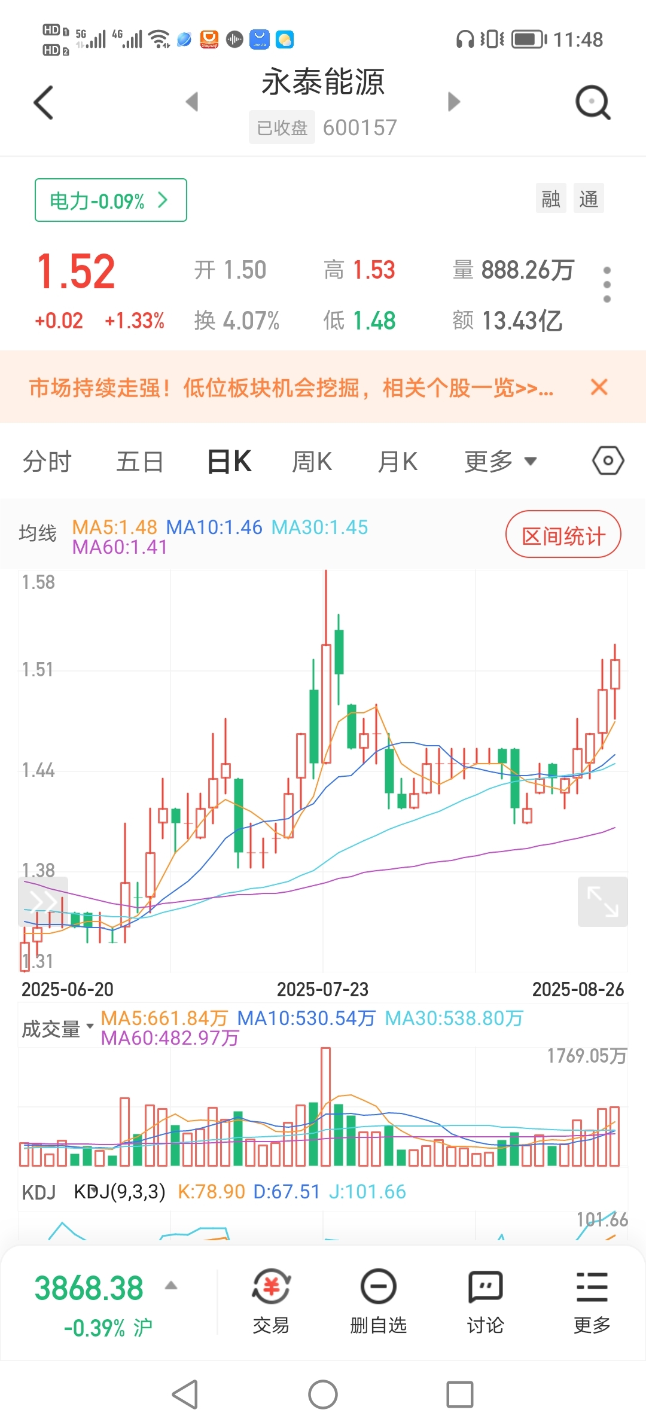Tap the double-chevron chart scroll button

[43, 901]
